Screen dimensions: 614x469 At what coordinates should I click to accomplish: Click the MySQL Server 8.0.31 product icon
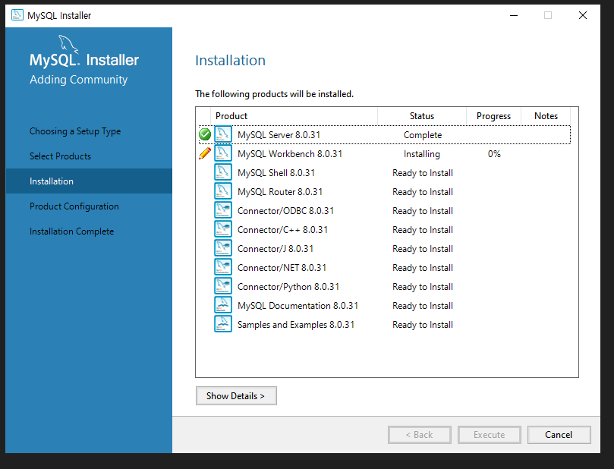[x=223, y=134]
